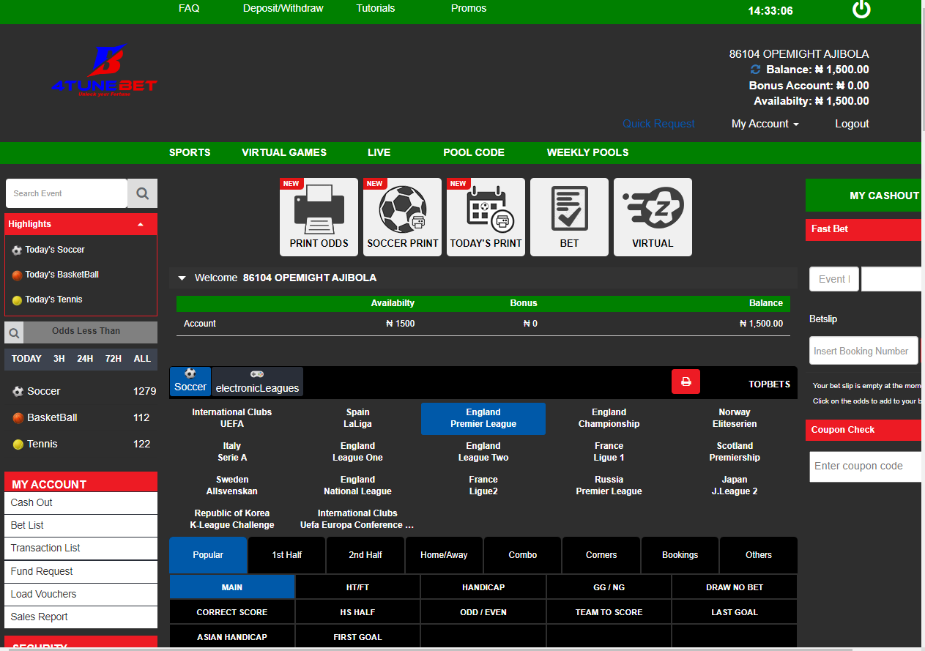
Task: Go to POOL CODE menu
Action: [x=474, y=152]
